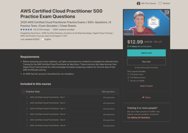Click the course title heading
Viewport: 188px width, 133px height.
(x=61, y=14)
